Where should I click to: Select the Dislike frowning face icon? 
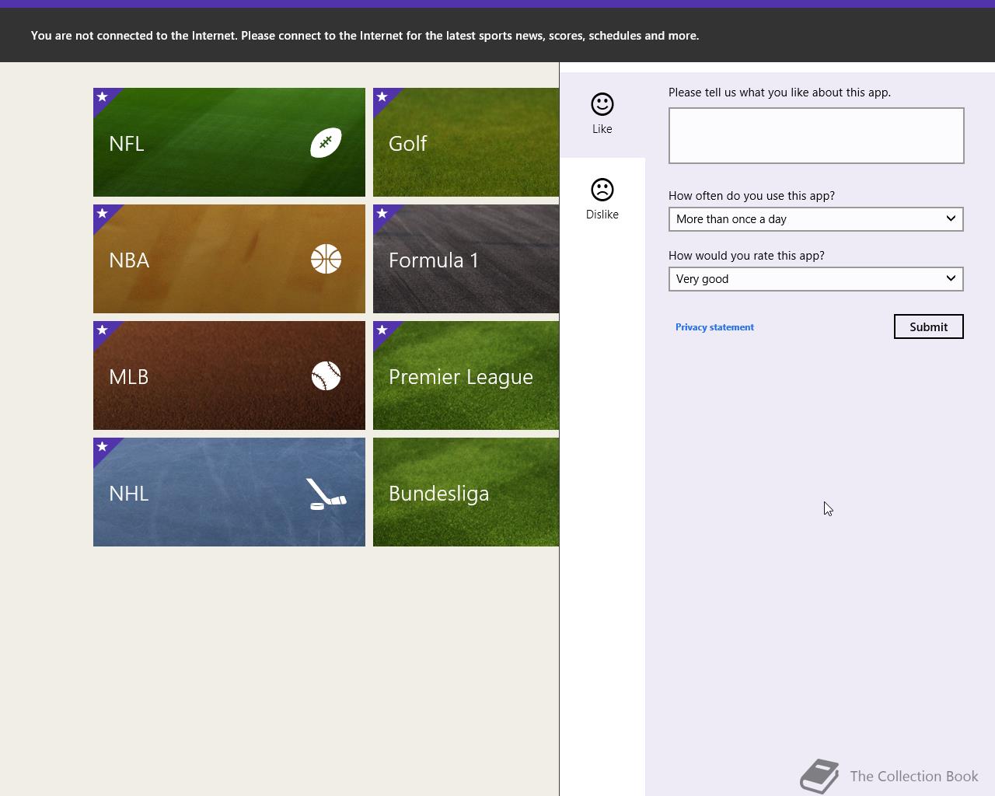click(x=602, y=190)
